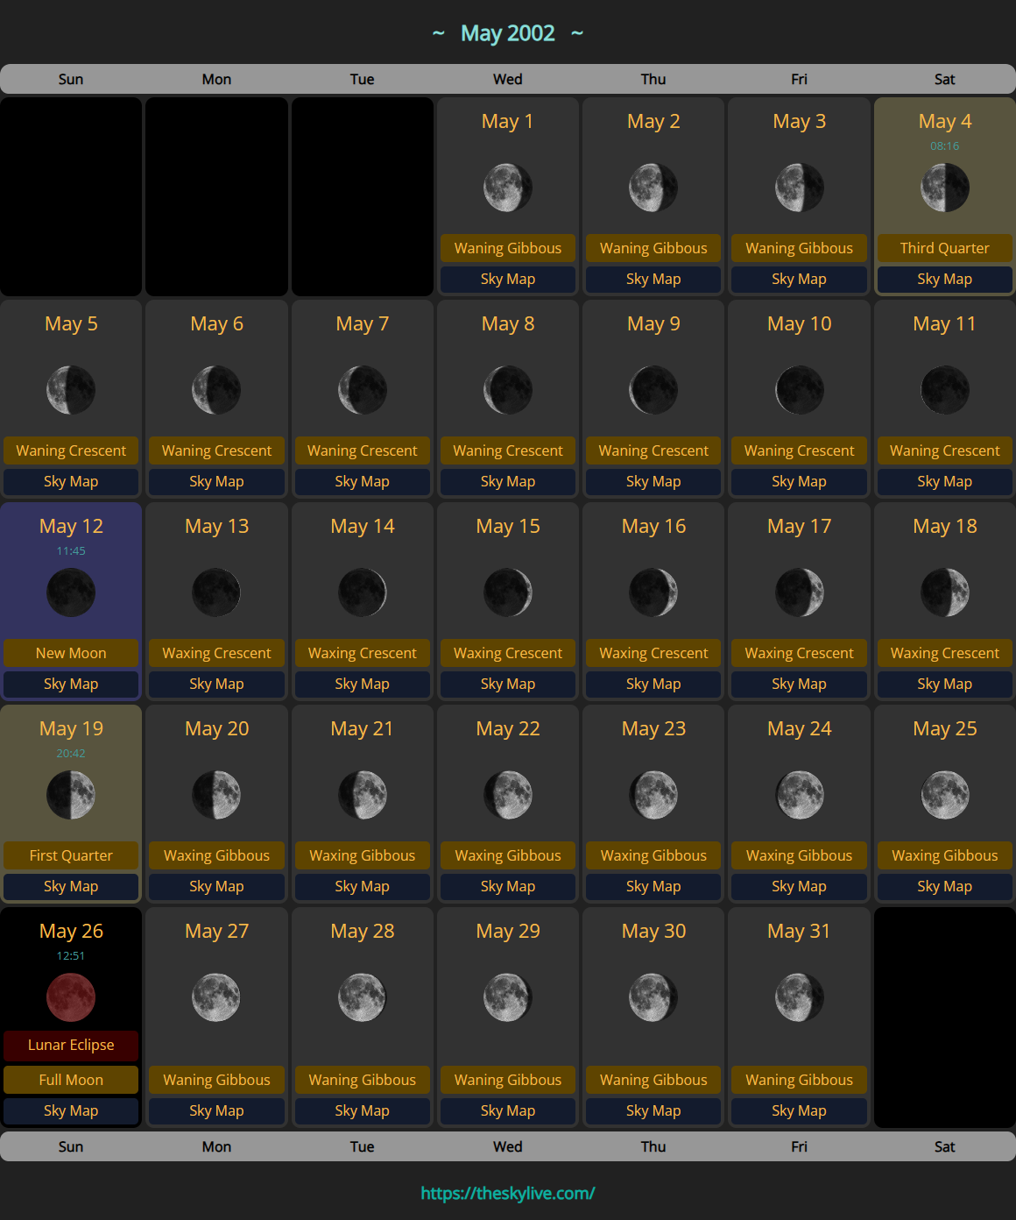Click the May 25 waxing gibbous moon icon
Image resolution: width=1016 pixels, height=1220 pixels.
coord(944,795)
